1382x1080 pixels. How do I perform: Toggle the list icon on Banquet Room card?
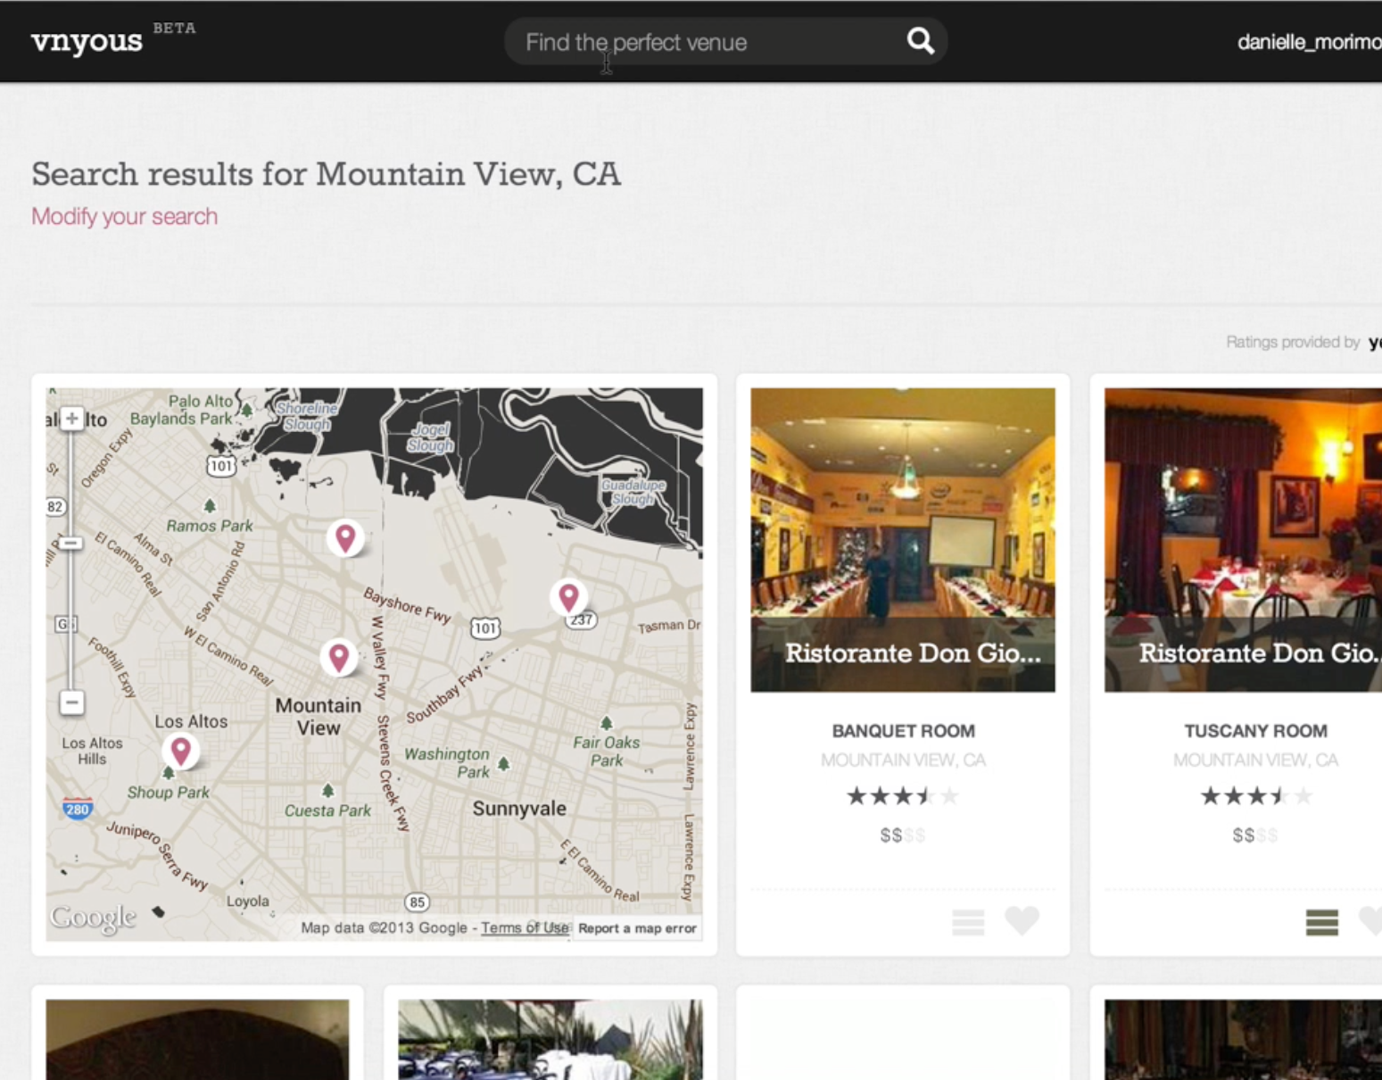968,922
